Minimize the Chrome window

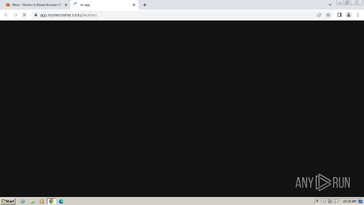point(340,2)
